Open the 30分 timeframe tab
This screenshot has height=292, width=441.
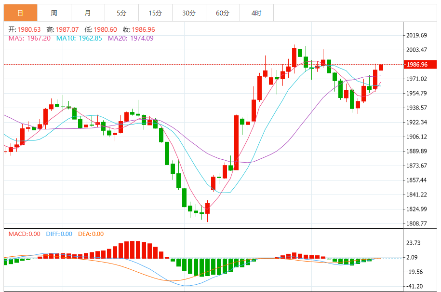[x=189, y=13]
